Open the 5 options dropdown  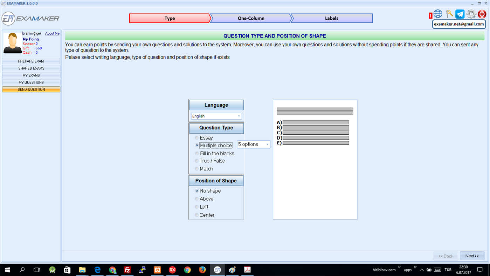pyautogui.click(x=253, y=144)
